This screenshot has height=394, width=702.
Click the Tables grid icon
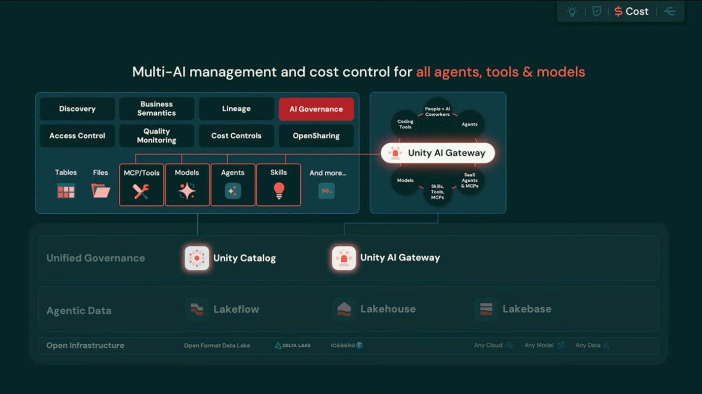coord(66,191)
